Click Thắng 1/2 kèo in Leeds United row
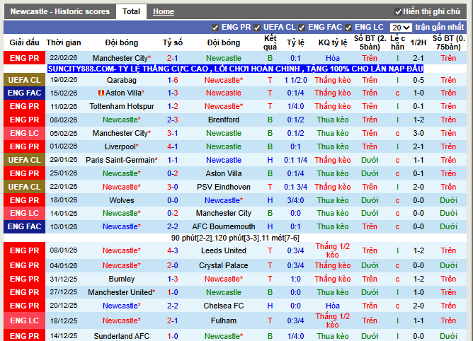The height and width of the screenshot is (341, 473). (333, 250)
